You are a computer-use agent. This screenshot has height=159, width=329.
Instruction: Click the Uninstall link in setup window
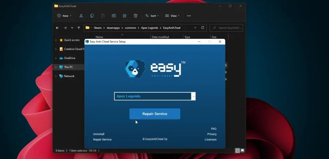point(99,134)
